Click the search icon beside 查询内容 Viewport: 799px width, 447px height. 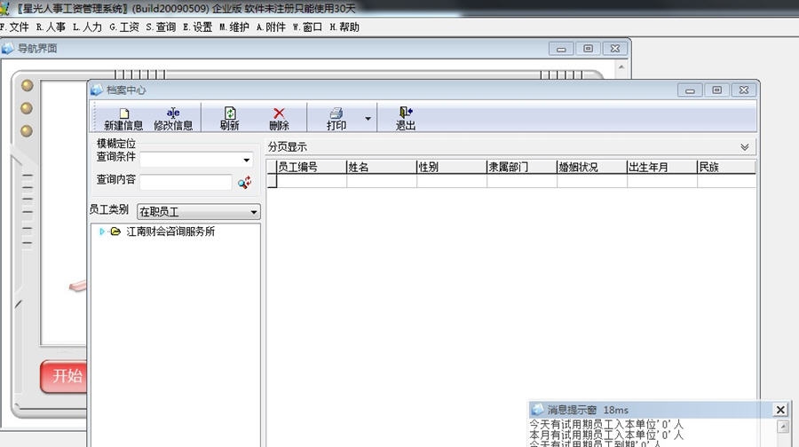pos(245,182)
